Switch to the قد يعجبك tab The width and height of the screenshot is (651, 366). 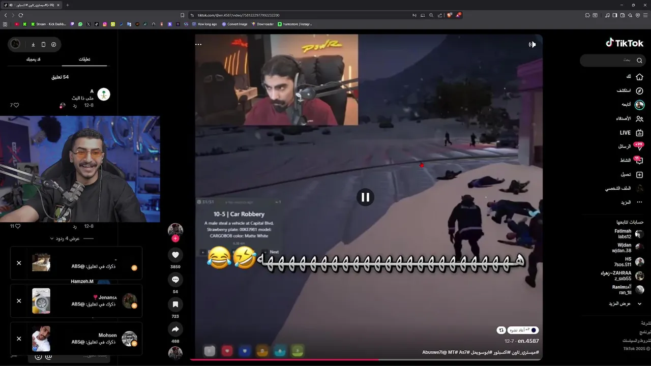tap(34, 59)
